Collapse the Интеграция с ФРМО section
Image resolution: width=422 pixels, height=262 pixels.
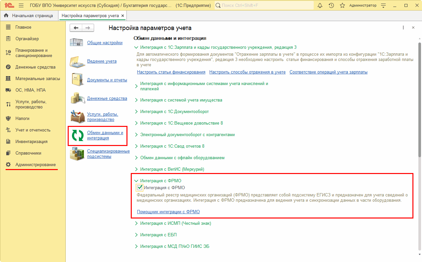pyautogui.click(x=136, y=181)
